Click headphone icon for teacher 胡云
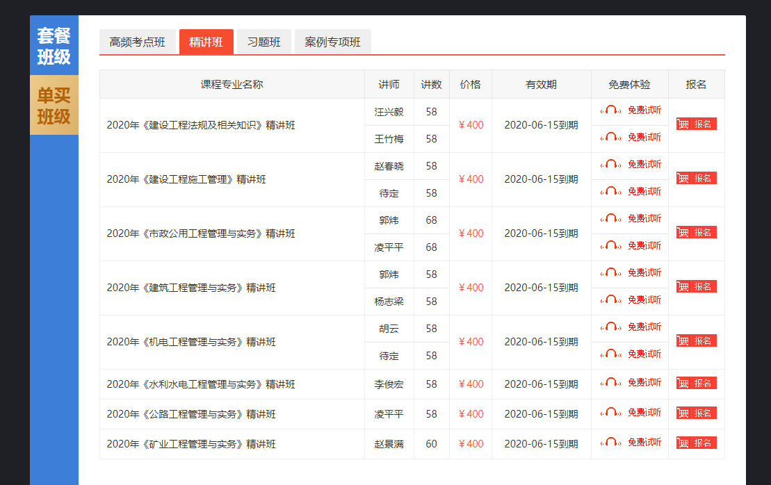The height and width of the screenshot is (485, 771). [610, 327]
